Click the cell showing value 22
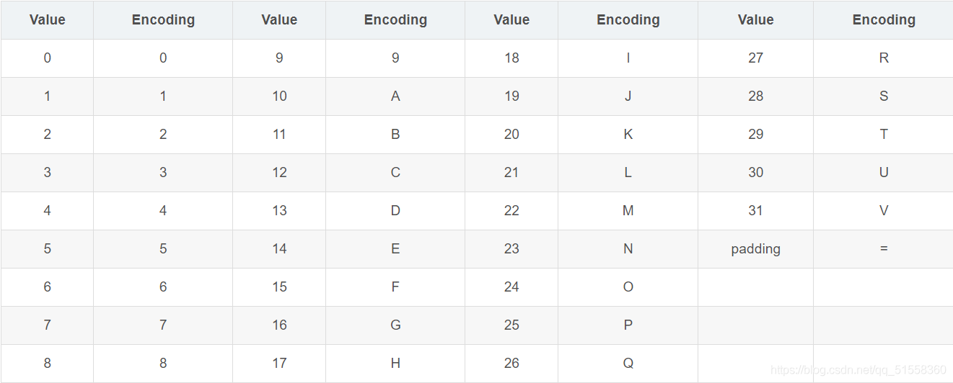Screen dimensions: 953x383 [511, 211]
